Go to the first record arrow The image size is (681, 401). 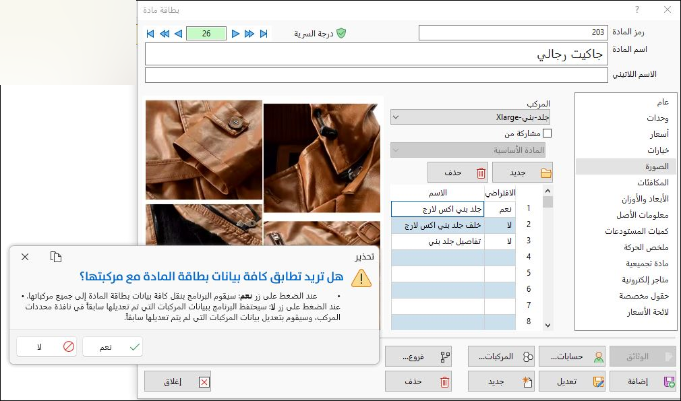(150, 34)
